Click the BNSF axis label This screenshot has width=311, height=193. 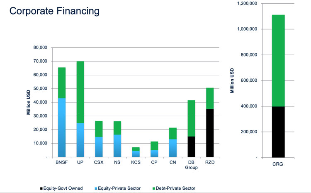point(61,162)
